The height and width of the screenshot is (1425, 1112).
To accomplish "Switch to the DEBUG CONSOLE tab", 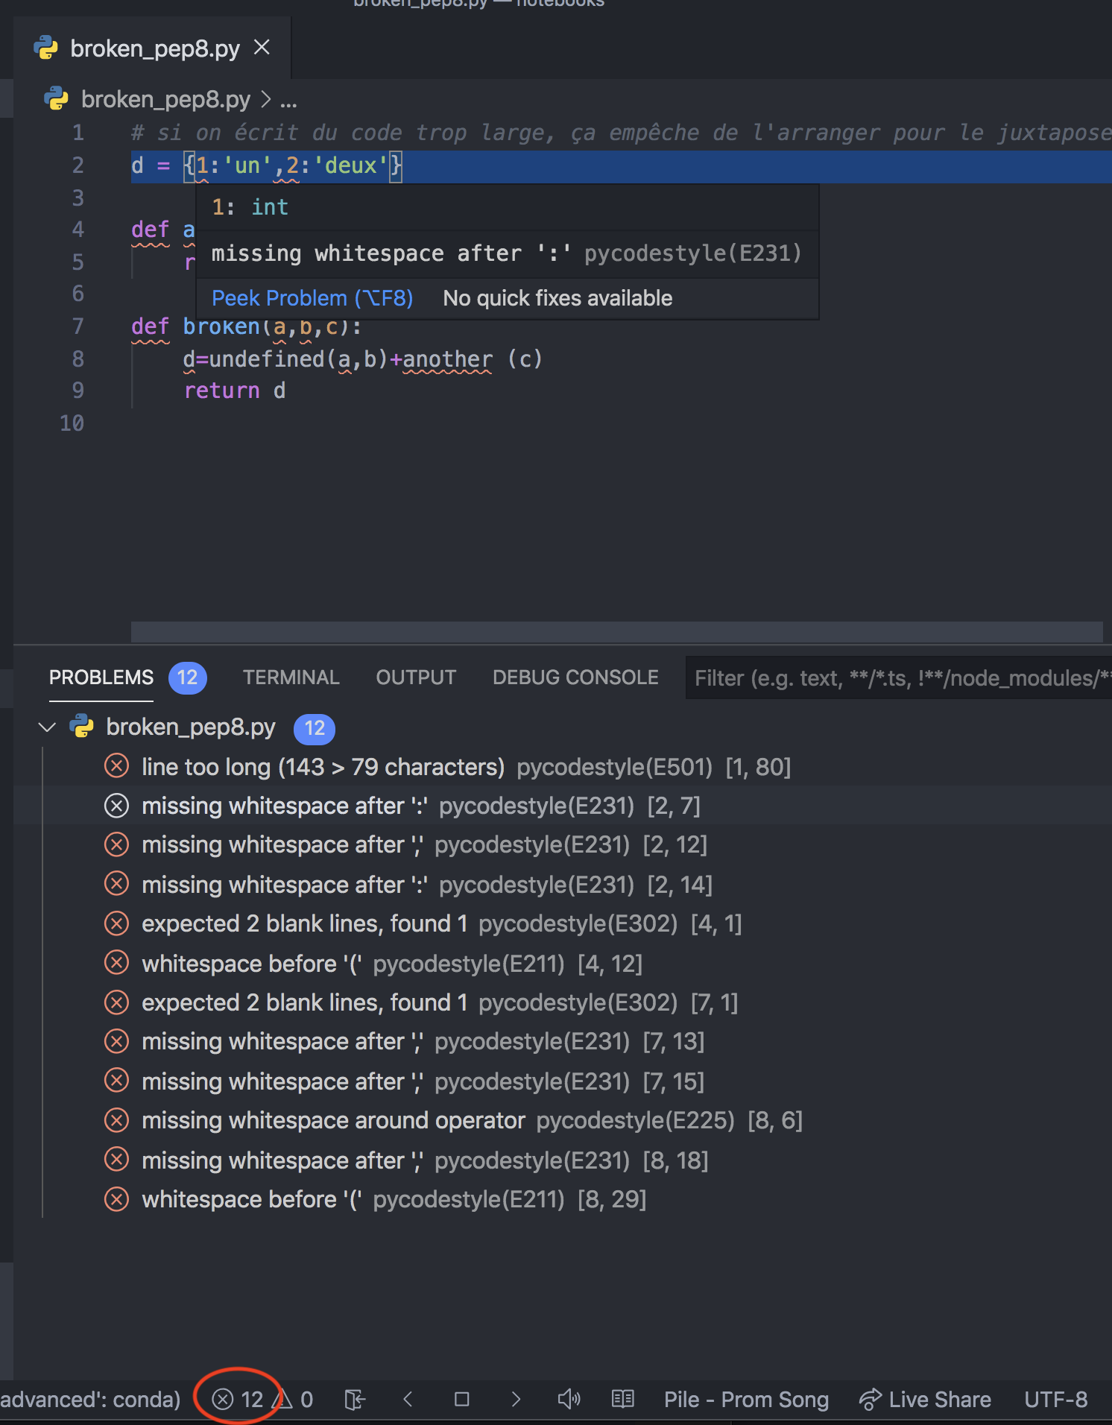I will click(x=575, y=677).
